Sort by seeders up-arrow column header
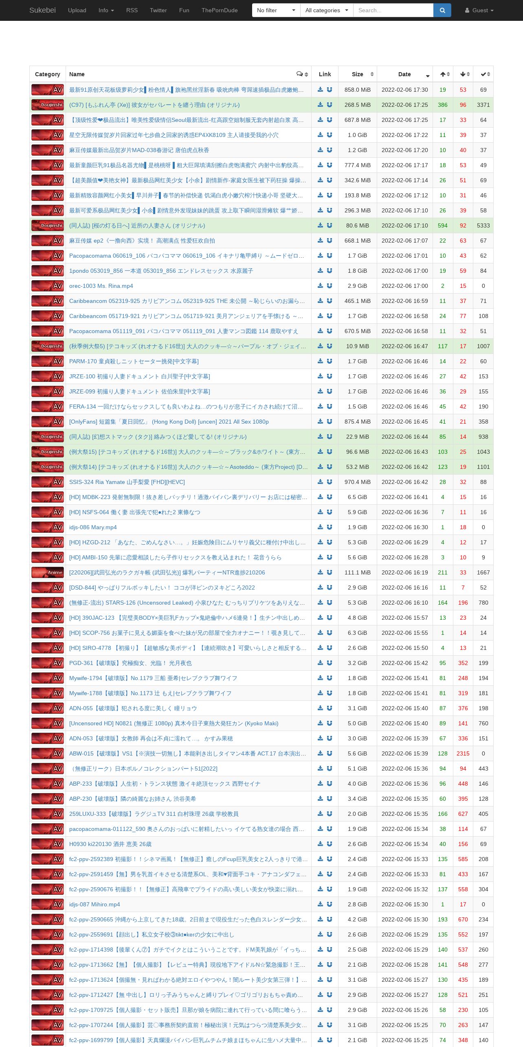Viewport: 523px width, 1047px height. click(443, 74)
